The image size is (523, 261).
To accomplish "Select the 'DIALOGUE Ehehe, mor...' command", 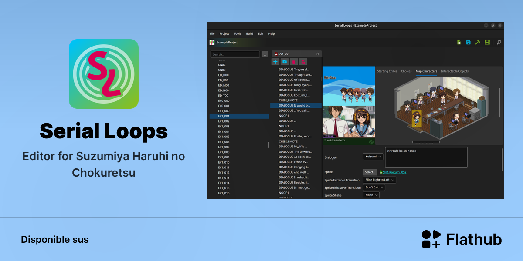I will pyautogui.click(x=296, y=136).
